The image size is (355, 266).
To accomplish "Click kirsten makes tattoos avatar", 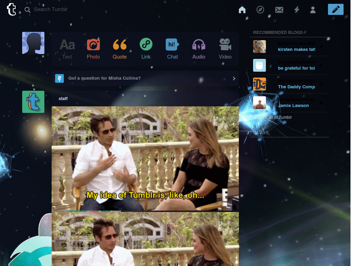I will coord(259,47).
